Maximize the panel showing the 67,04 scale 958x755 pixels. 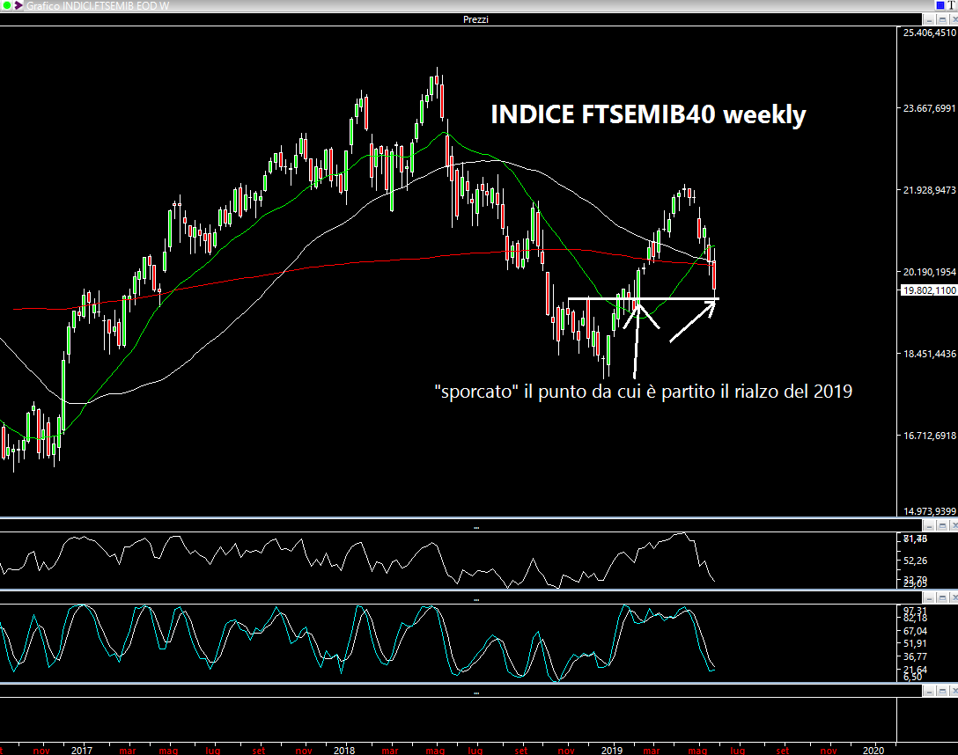(942, 597)
